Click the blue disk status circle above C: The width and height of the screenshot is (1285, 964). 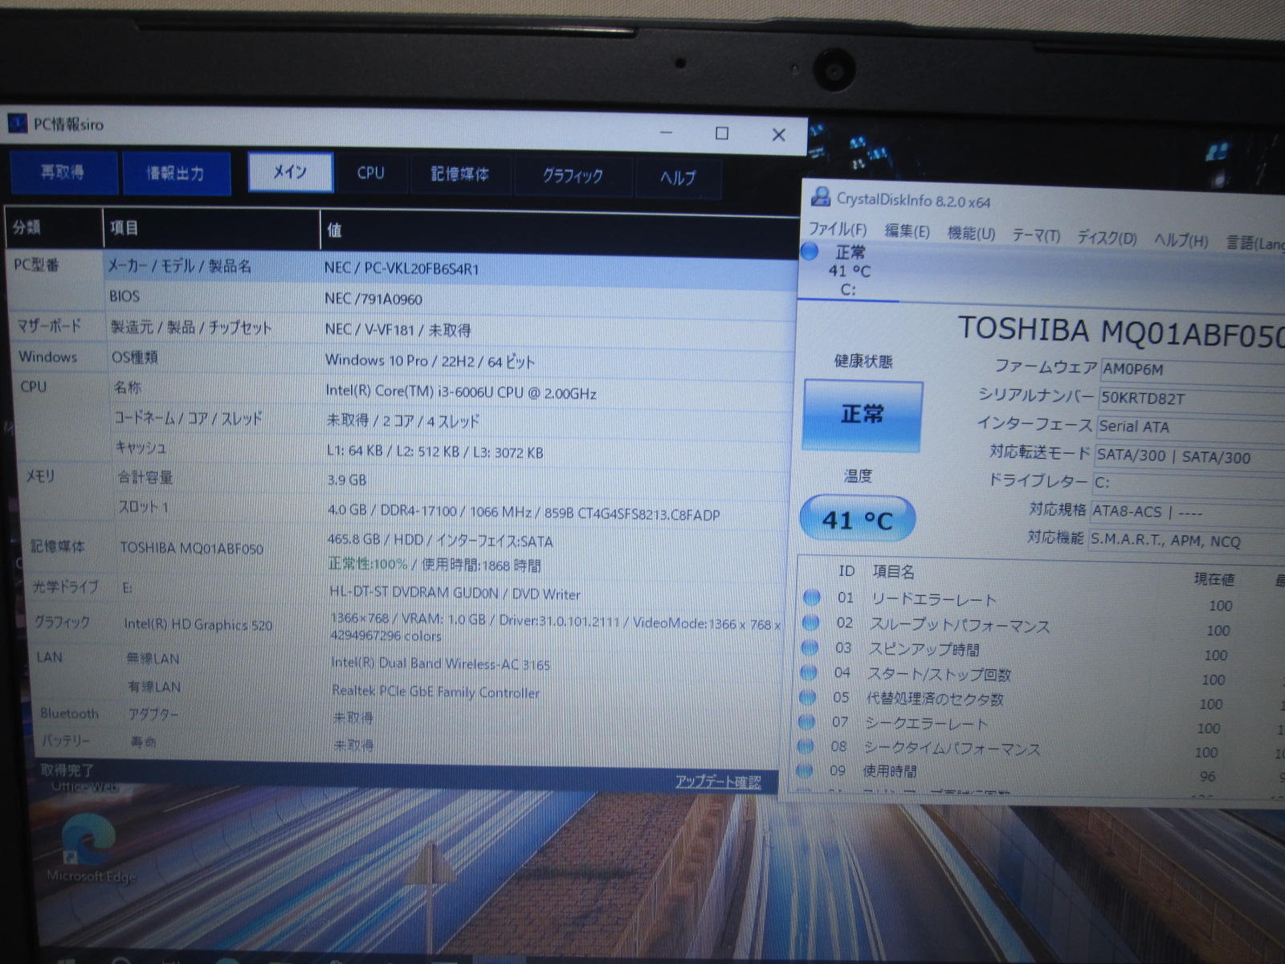tap(810, 251)
